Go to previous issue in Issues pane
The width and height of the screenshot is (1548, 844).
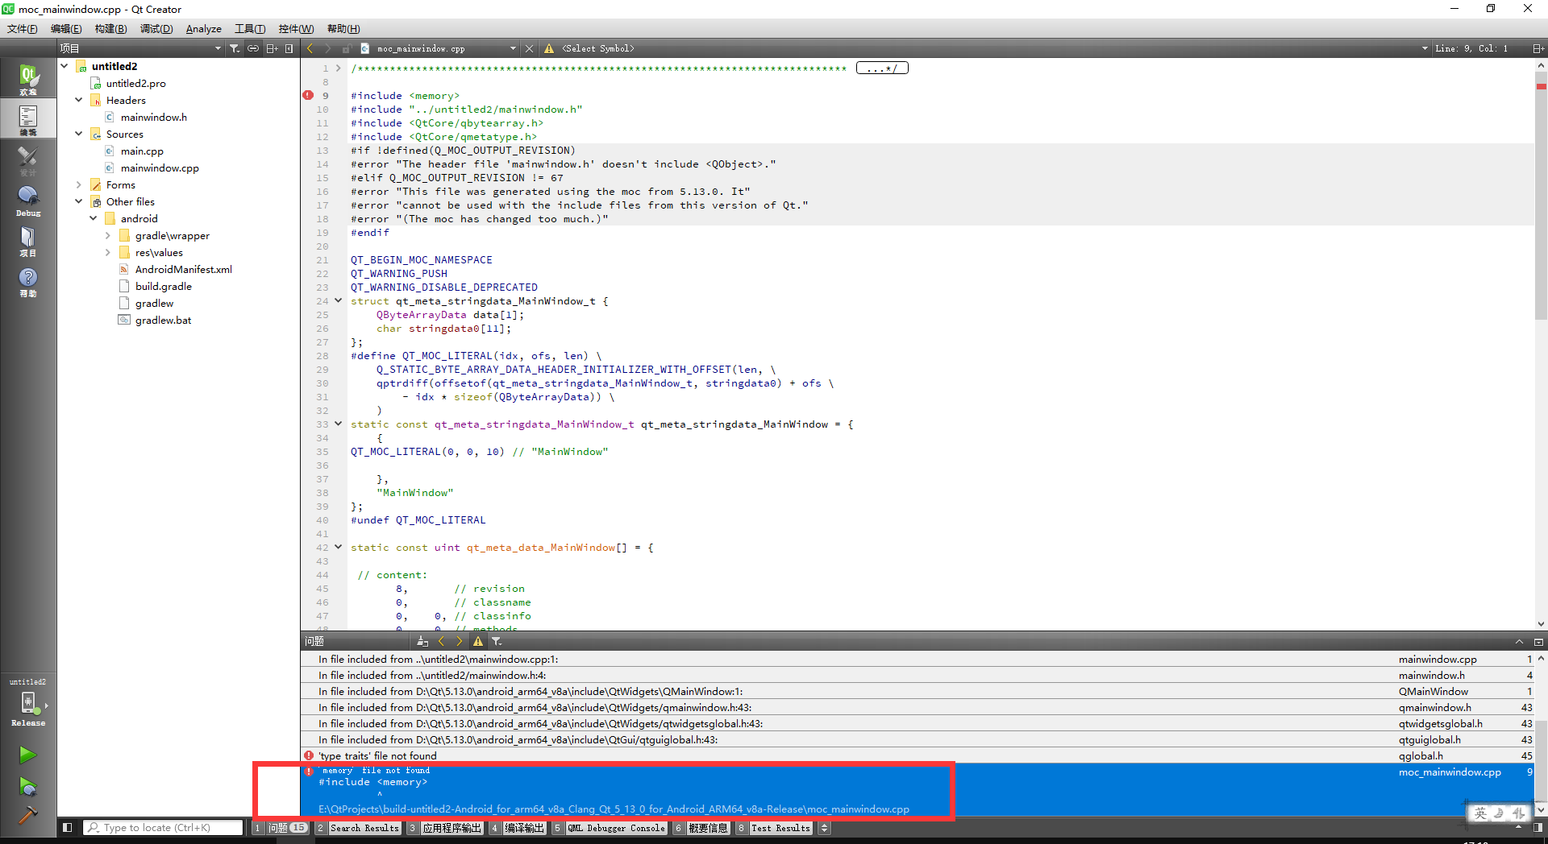[441, 641]
